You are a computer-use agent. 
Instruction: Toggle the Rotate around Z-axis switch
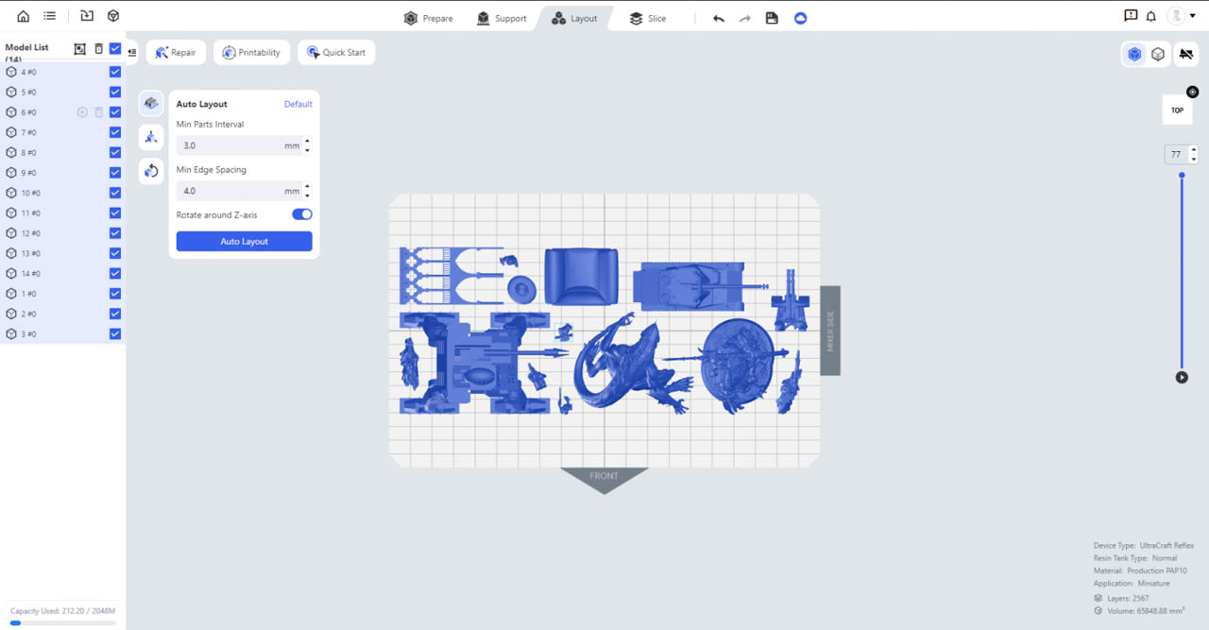coord(301,214)
